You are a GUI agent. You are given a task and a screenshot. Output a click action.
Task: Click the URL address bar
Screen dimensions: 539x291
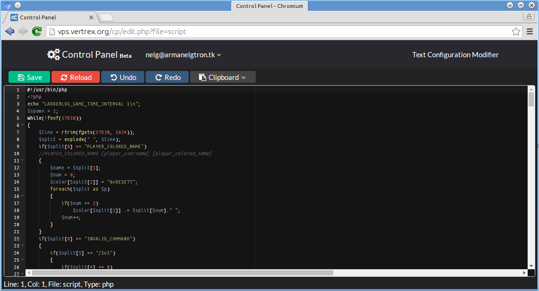tap(279, 32)
